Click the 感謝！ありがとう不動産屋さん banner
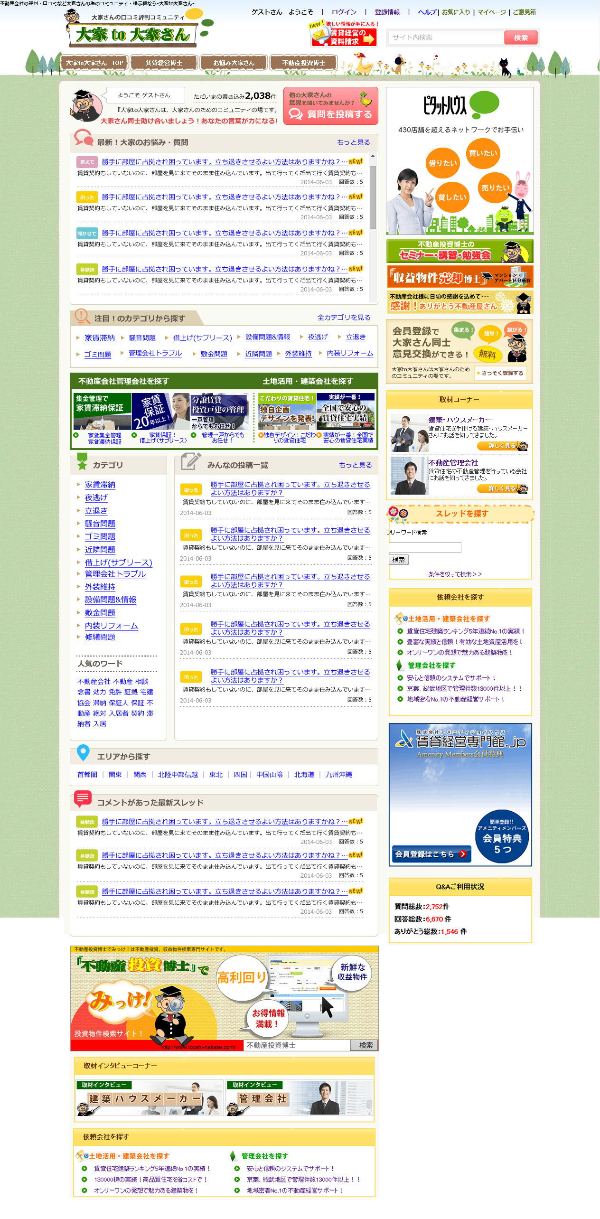600x1219 pixels. 459,302
